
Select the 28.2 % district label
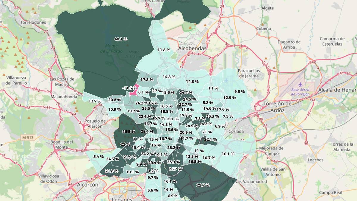click(173, 147)
